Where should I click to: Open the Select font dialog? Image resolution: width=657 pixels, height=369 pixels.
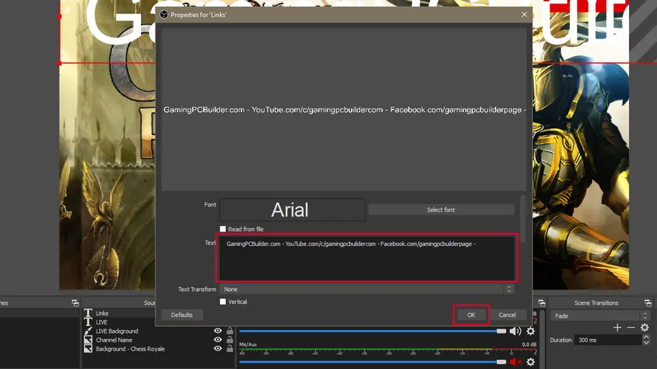click(x=441, y=210)
